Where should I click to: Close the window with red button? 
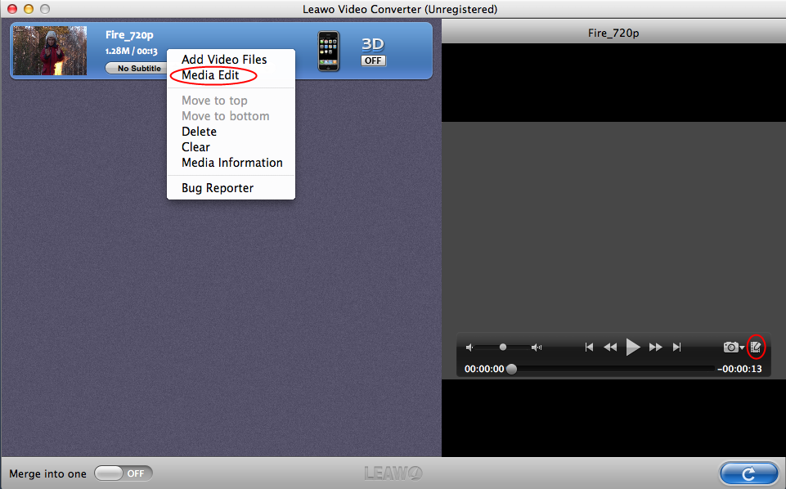pyautogui.click(x=11, y=9)
